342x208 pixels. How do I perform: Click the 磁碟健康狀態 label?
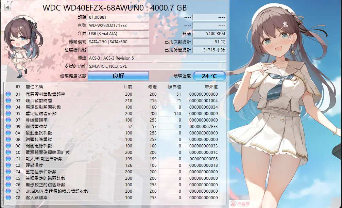coord(73,76)
